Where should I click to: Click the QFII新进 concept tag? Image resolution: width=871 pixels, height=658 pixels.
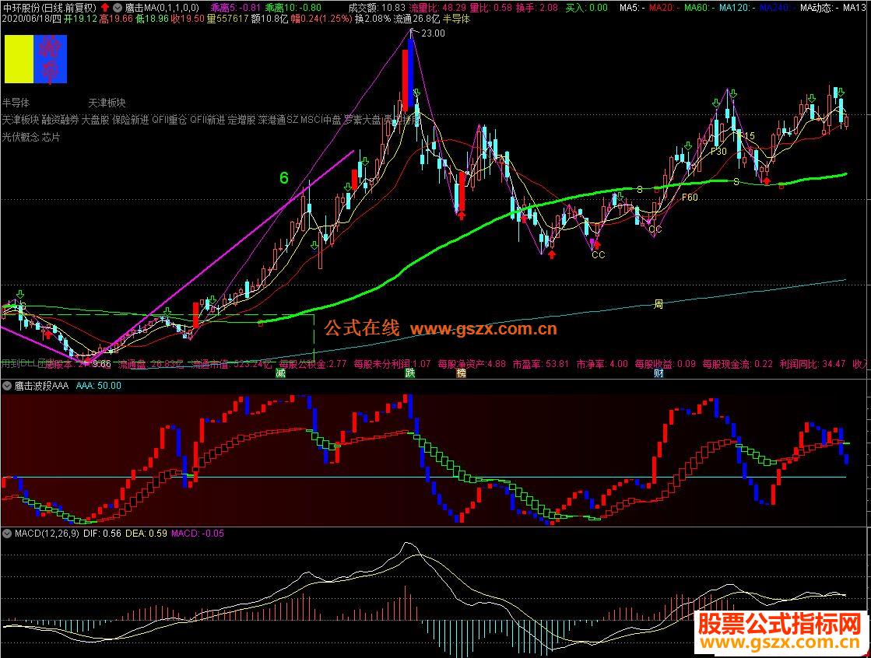pos(208,120)
